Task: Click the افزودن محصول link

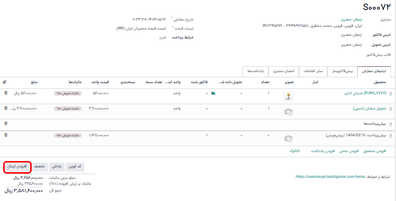Action: (x=374, y=151)
